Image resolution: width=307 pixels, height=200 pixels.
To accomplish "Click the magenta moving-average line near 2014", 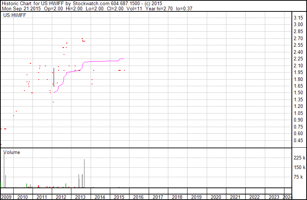I will pyautogui.click(x=98, y=61).
